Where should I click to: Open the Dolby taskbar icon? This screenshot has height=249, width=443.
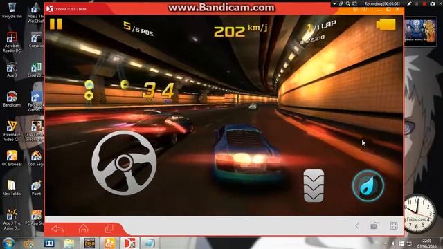coord(49,243)
